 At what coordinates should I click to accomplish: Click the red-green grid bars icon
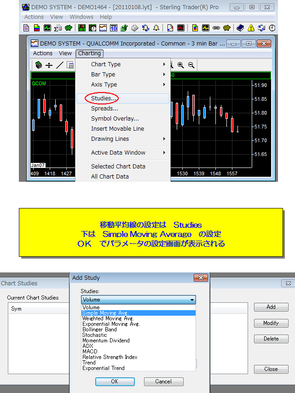coord(82,28)
